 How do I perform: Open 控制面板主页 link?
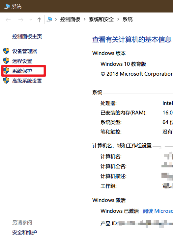coord(27,37)
